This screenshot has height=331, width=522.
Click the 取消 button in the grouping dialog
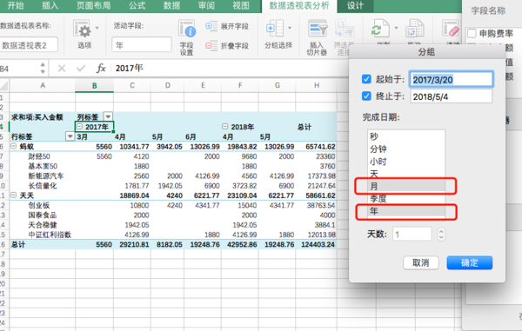point(421,263)
